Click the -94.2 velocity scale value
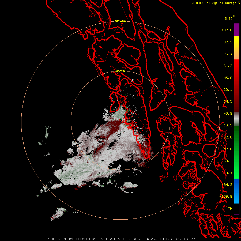 click(x=227, y=185)
